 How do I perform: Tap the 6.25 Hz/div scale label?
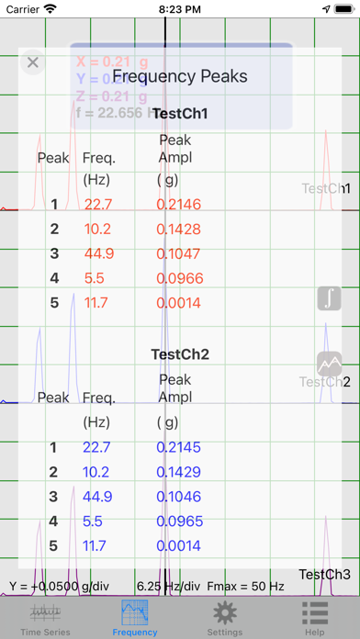[x=168, y=587]
